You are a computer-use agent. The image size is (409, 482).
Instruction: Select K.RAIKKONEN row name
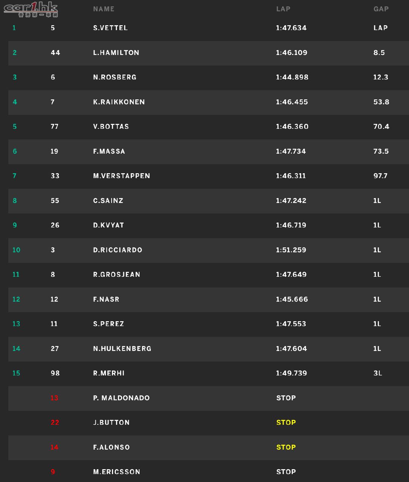[119, 102]
